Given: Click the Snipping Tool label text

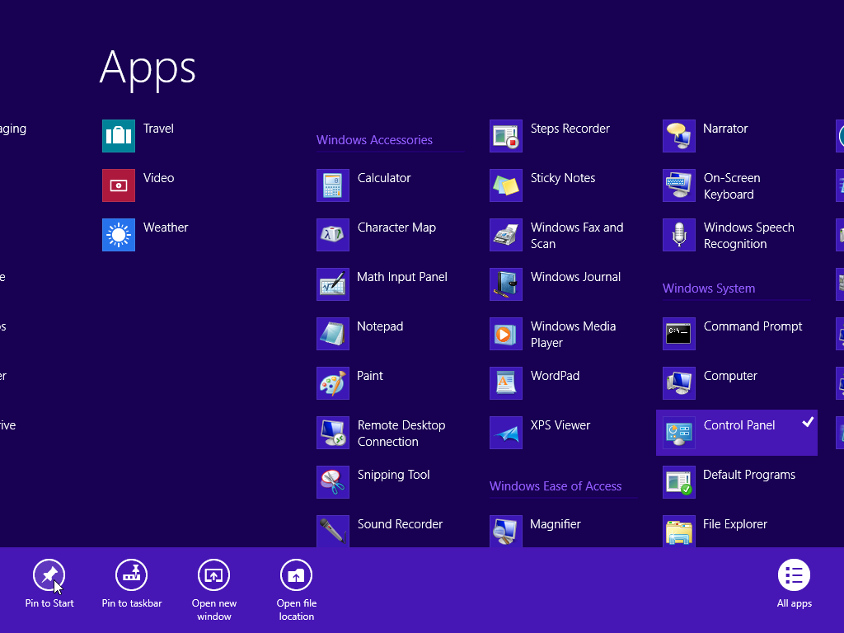Looking at the screenshot, I should point(393,475).
